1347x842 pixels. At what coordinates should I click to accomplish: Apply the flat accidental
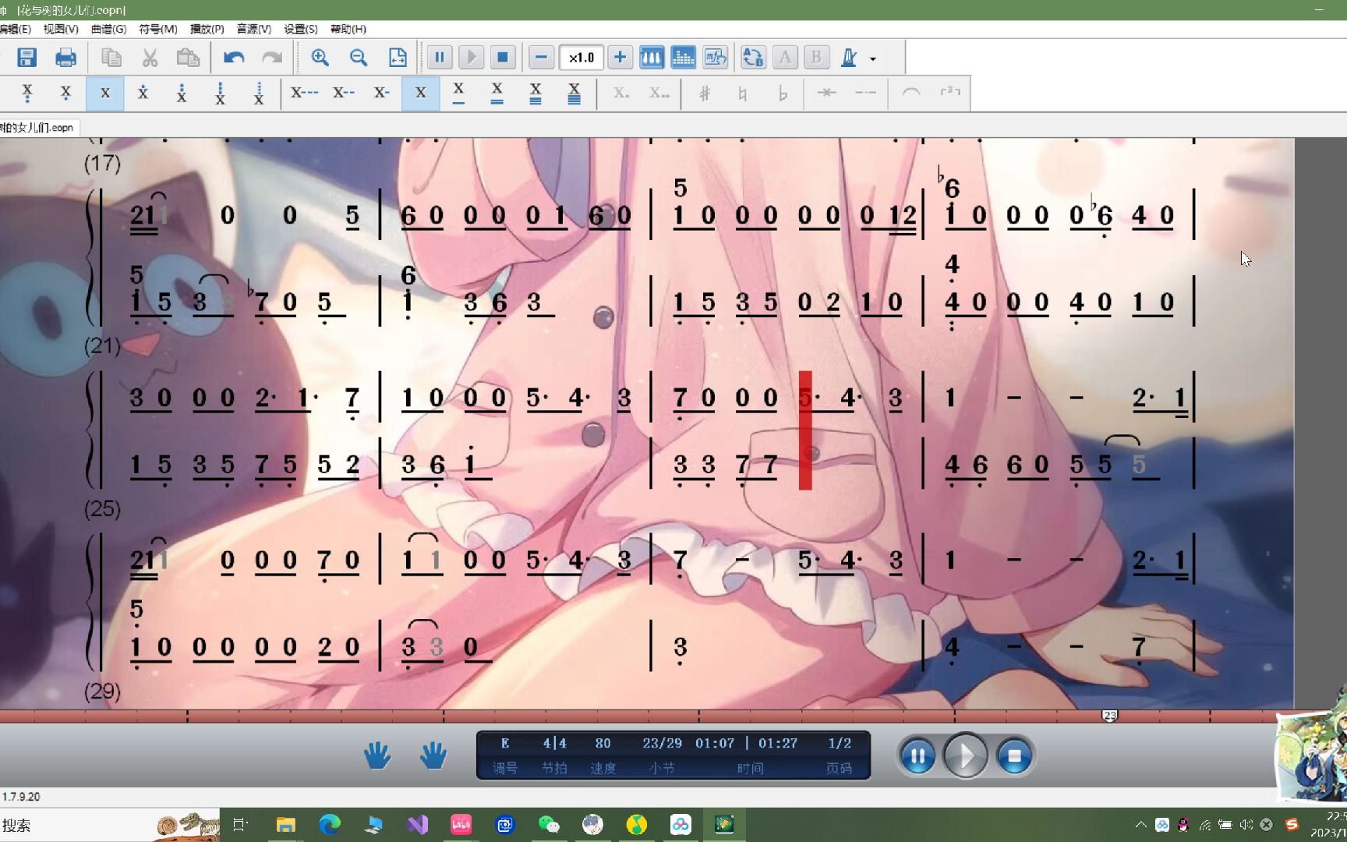783,94
